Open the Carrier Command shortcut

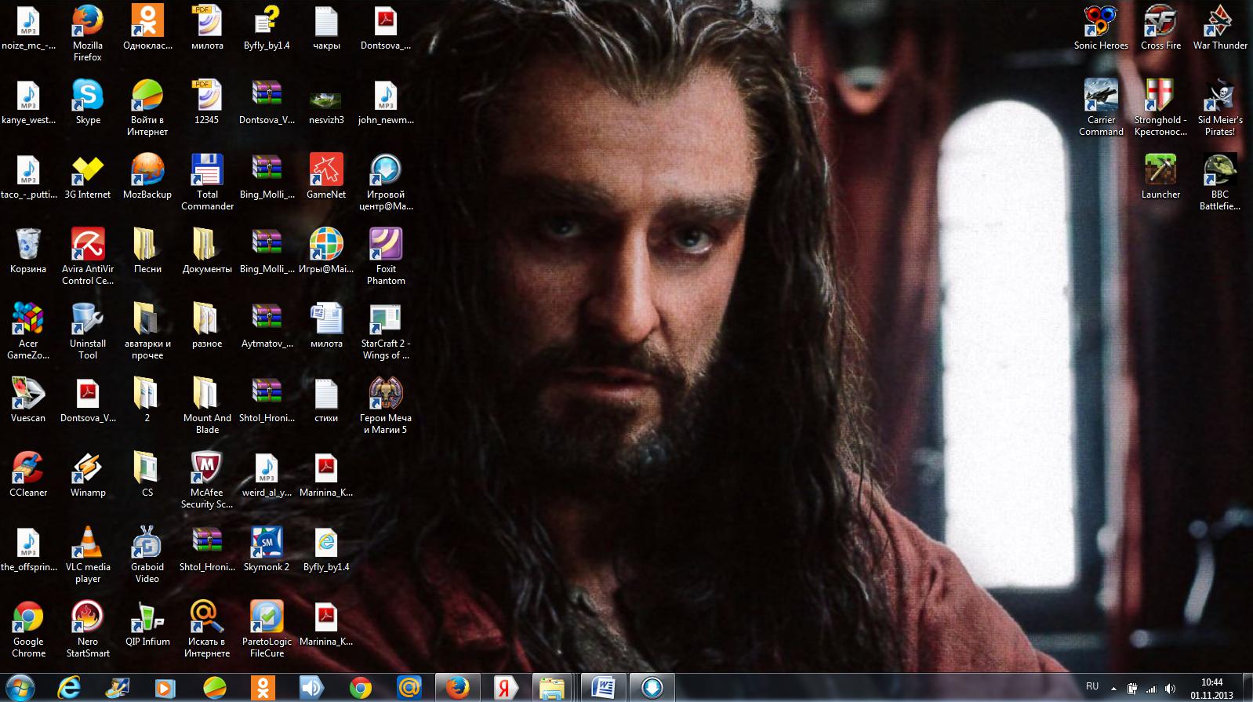coord(1101,107)
